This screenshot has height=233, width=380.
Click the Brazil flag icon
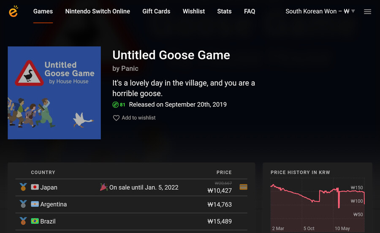tap(35, 221)
